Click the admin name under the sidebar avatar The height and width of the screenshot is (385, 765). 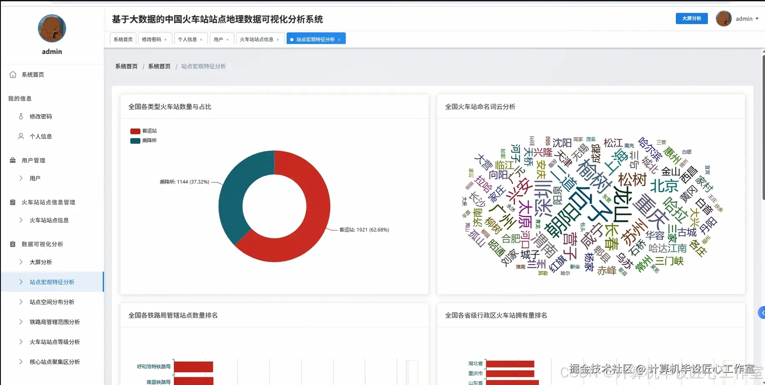coord(52,51)
